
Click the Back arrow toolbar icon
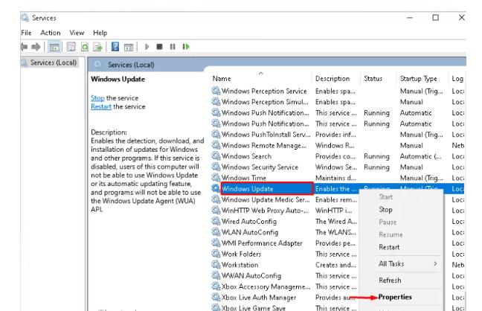click(24, 47)
